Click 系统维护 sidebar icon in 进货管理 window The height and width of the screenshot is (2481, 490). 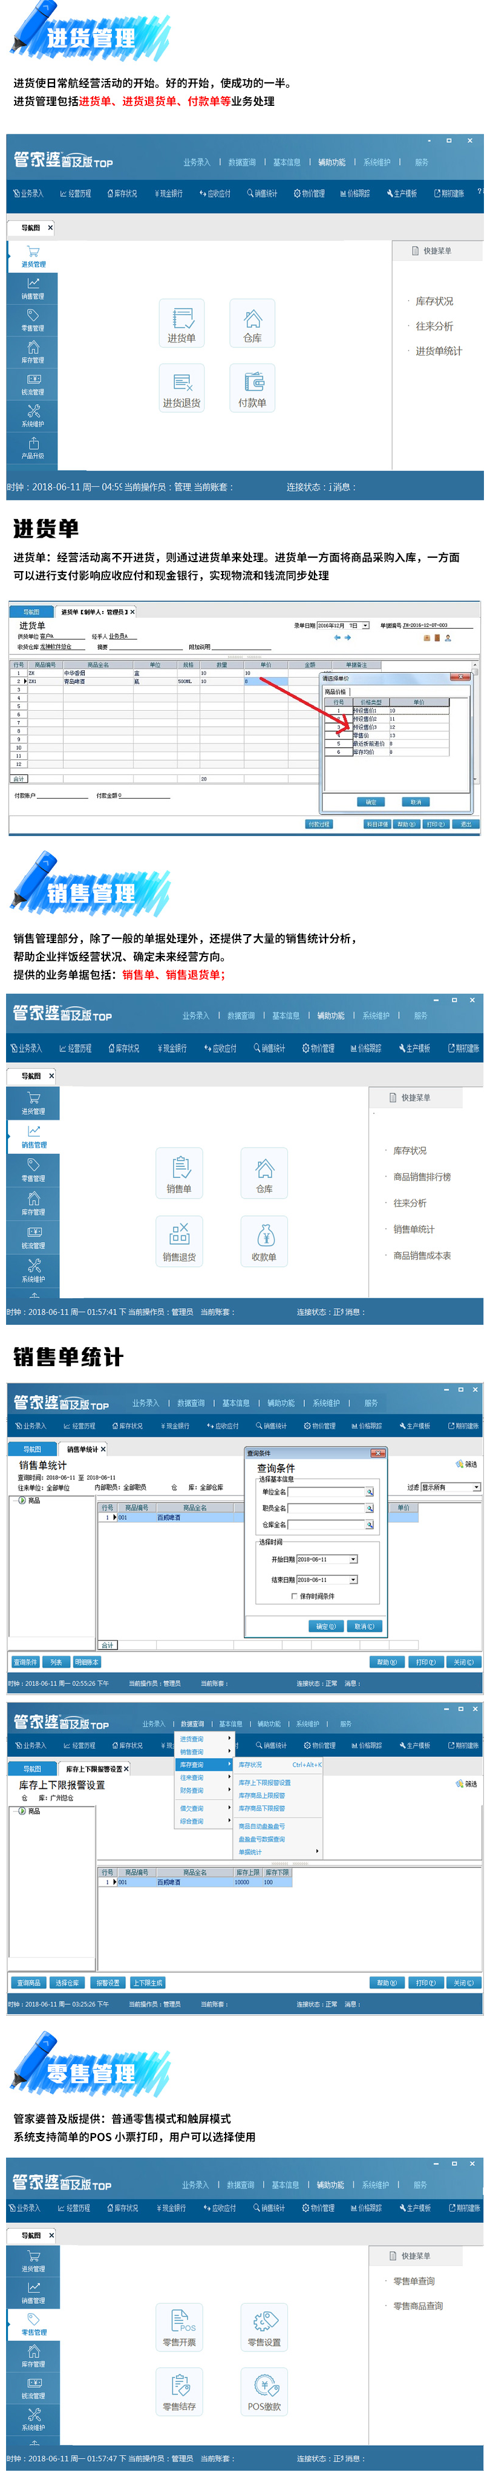[x=33, y=416]
